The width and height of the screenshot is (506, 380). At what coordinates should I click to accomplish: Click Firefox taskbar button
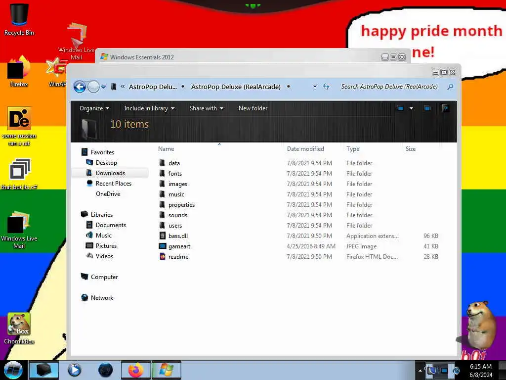coord(136,370)
